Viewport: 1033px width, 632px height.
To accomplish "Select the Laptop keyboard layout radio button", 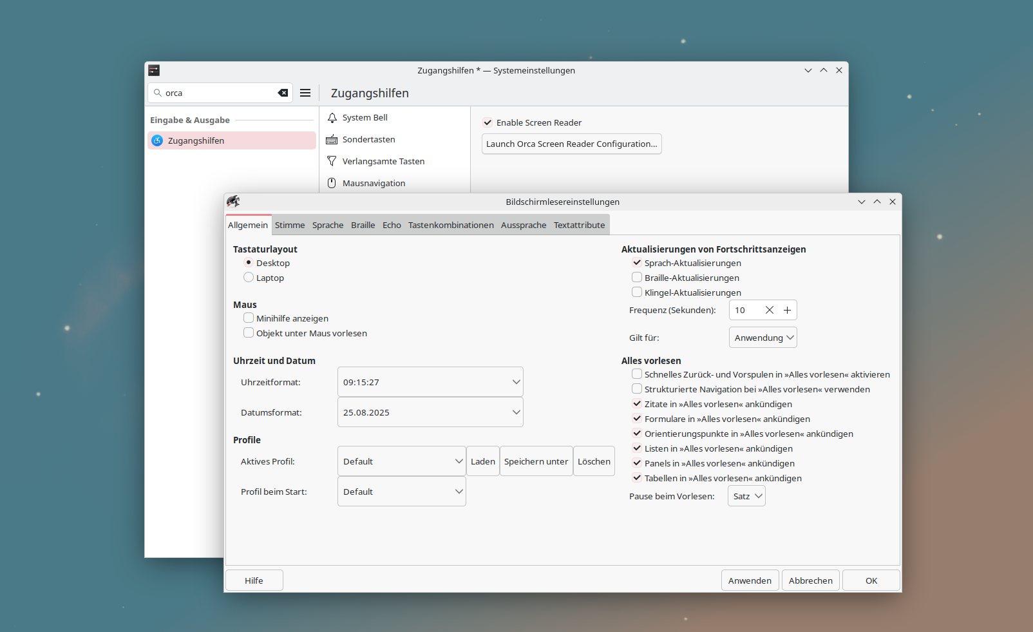I will [x=249, y=277].
